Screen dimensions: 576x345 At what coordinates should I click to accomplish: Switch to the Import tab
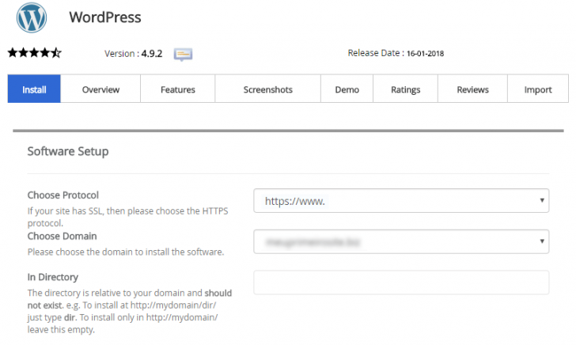coord(538,89)
